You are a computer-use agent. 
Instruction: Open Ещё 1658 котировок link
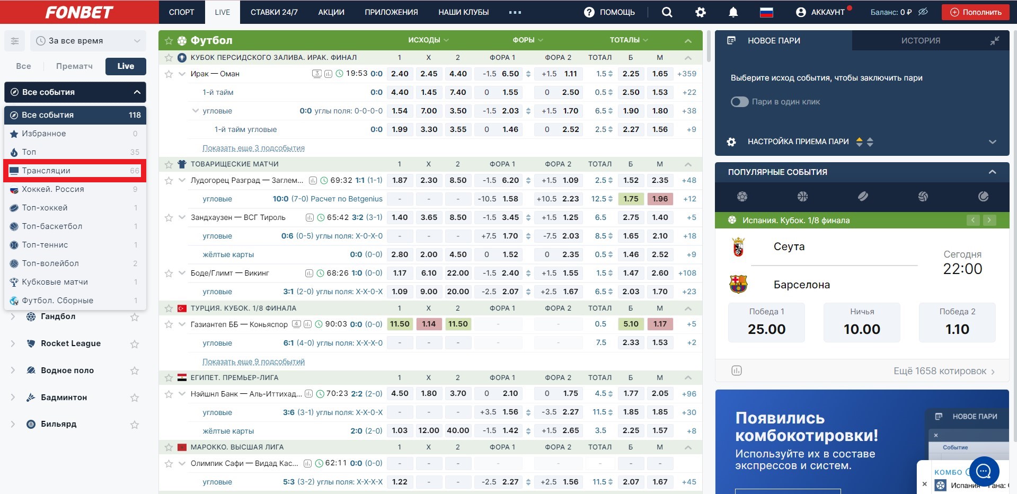click(x=944, y=371)
